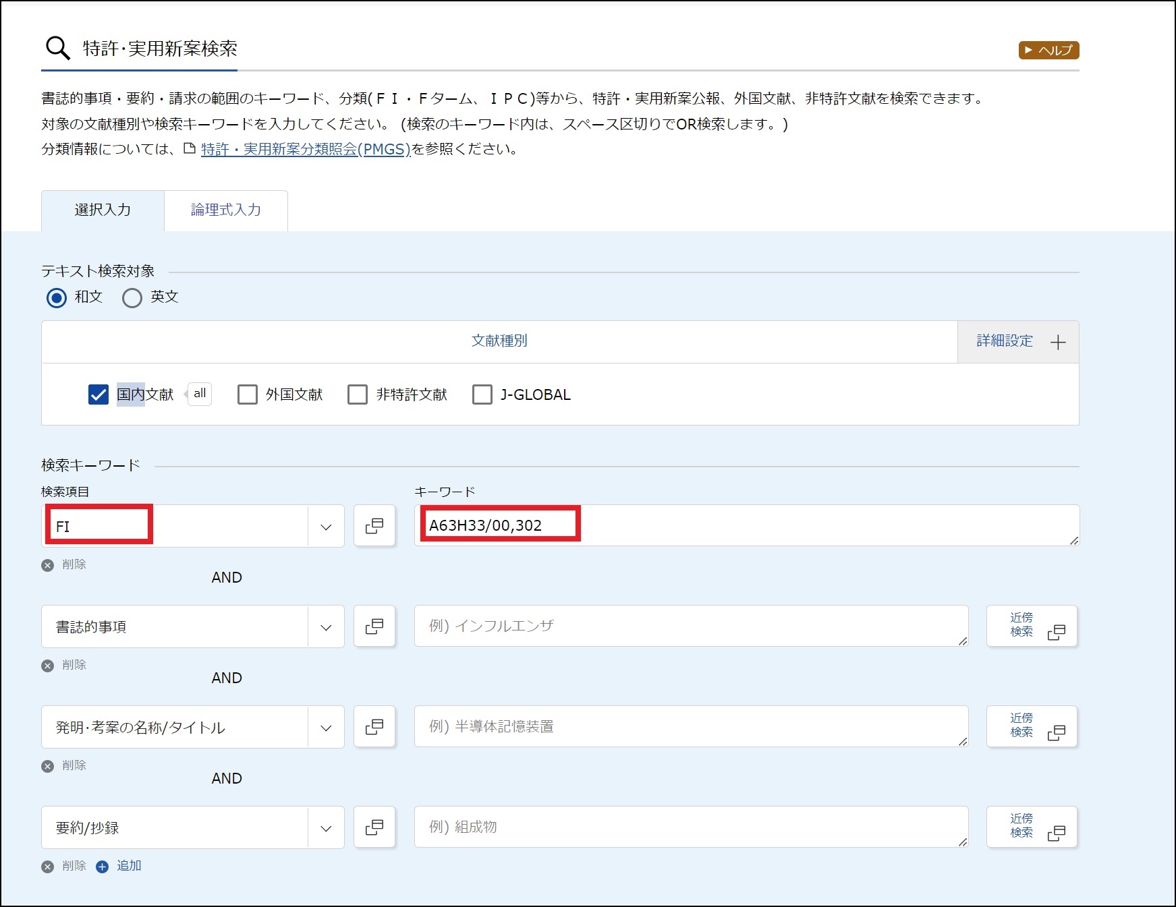Click the ヘルプ button

(1048, 50)
